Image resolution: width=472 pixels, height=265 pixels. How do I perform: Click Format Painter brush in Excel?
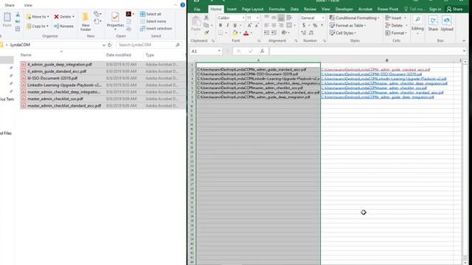[x=206, y=32]
